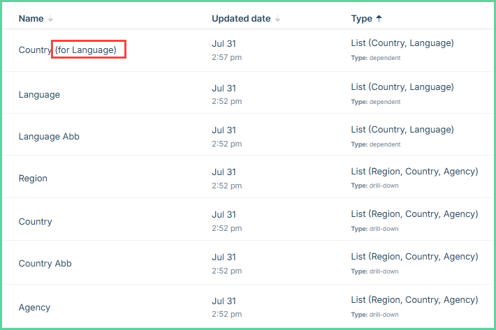Click the sort arrow next to Name
This screenshot has width=496, height=330.
50,19
